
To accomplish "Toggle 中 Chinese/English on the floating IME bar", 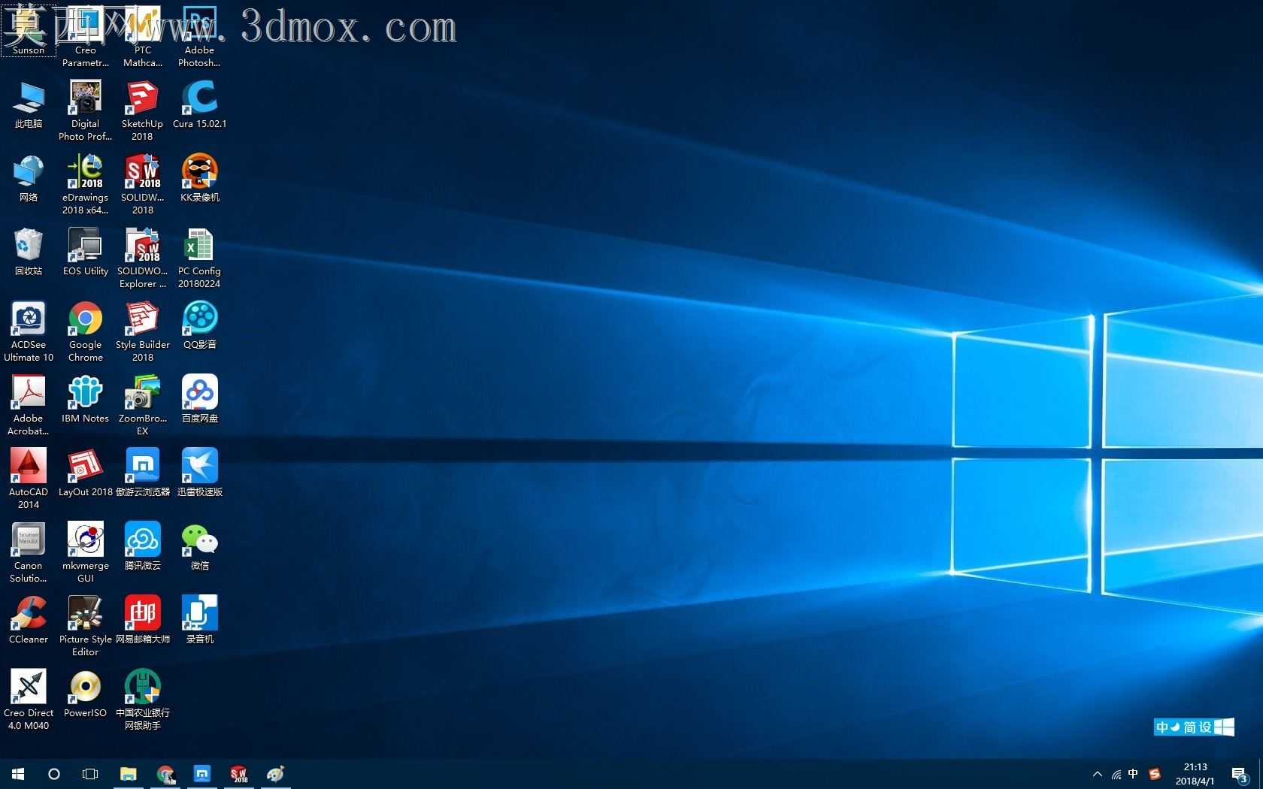I will tap(1162, 727).
